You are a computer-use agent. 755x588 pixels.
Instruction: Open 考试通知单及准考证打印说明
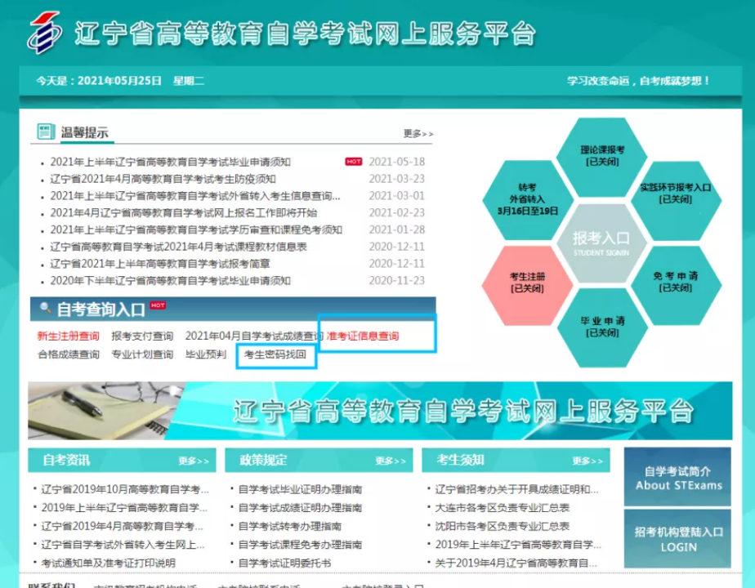[109, 563]
